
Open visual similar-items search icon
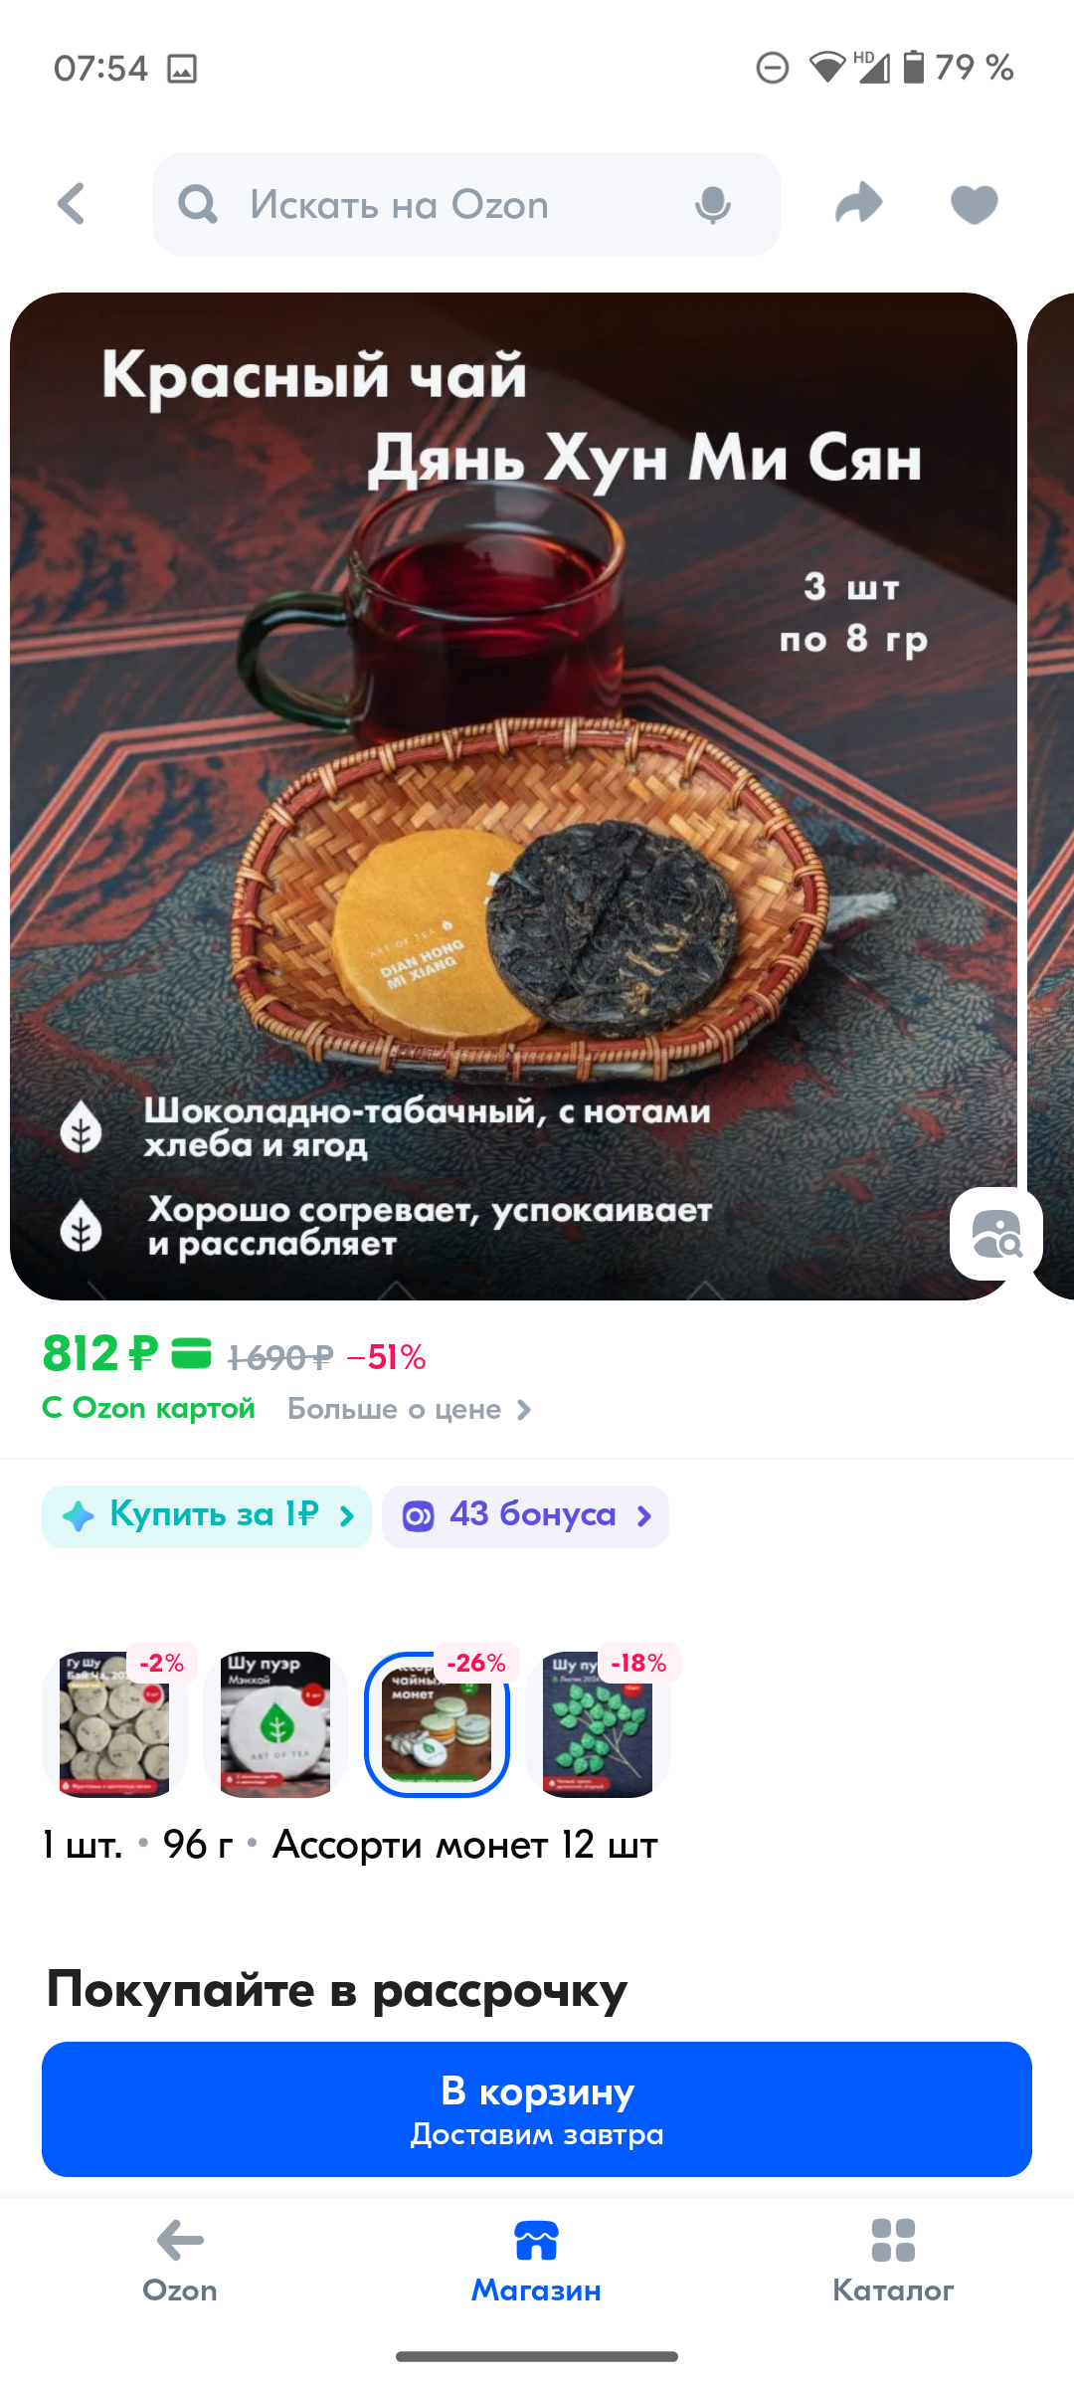996,1234
